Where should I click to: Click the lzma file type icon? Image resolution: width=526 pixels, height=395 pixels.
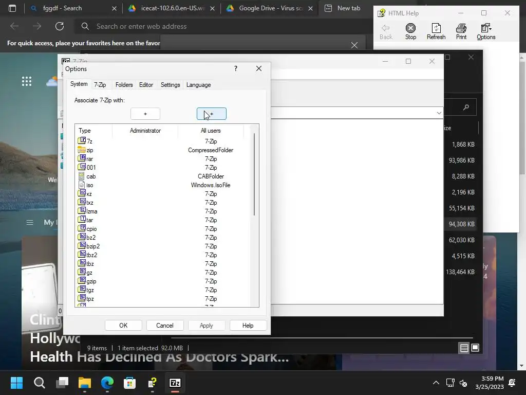pos(82,210)
